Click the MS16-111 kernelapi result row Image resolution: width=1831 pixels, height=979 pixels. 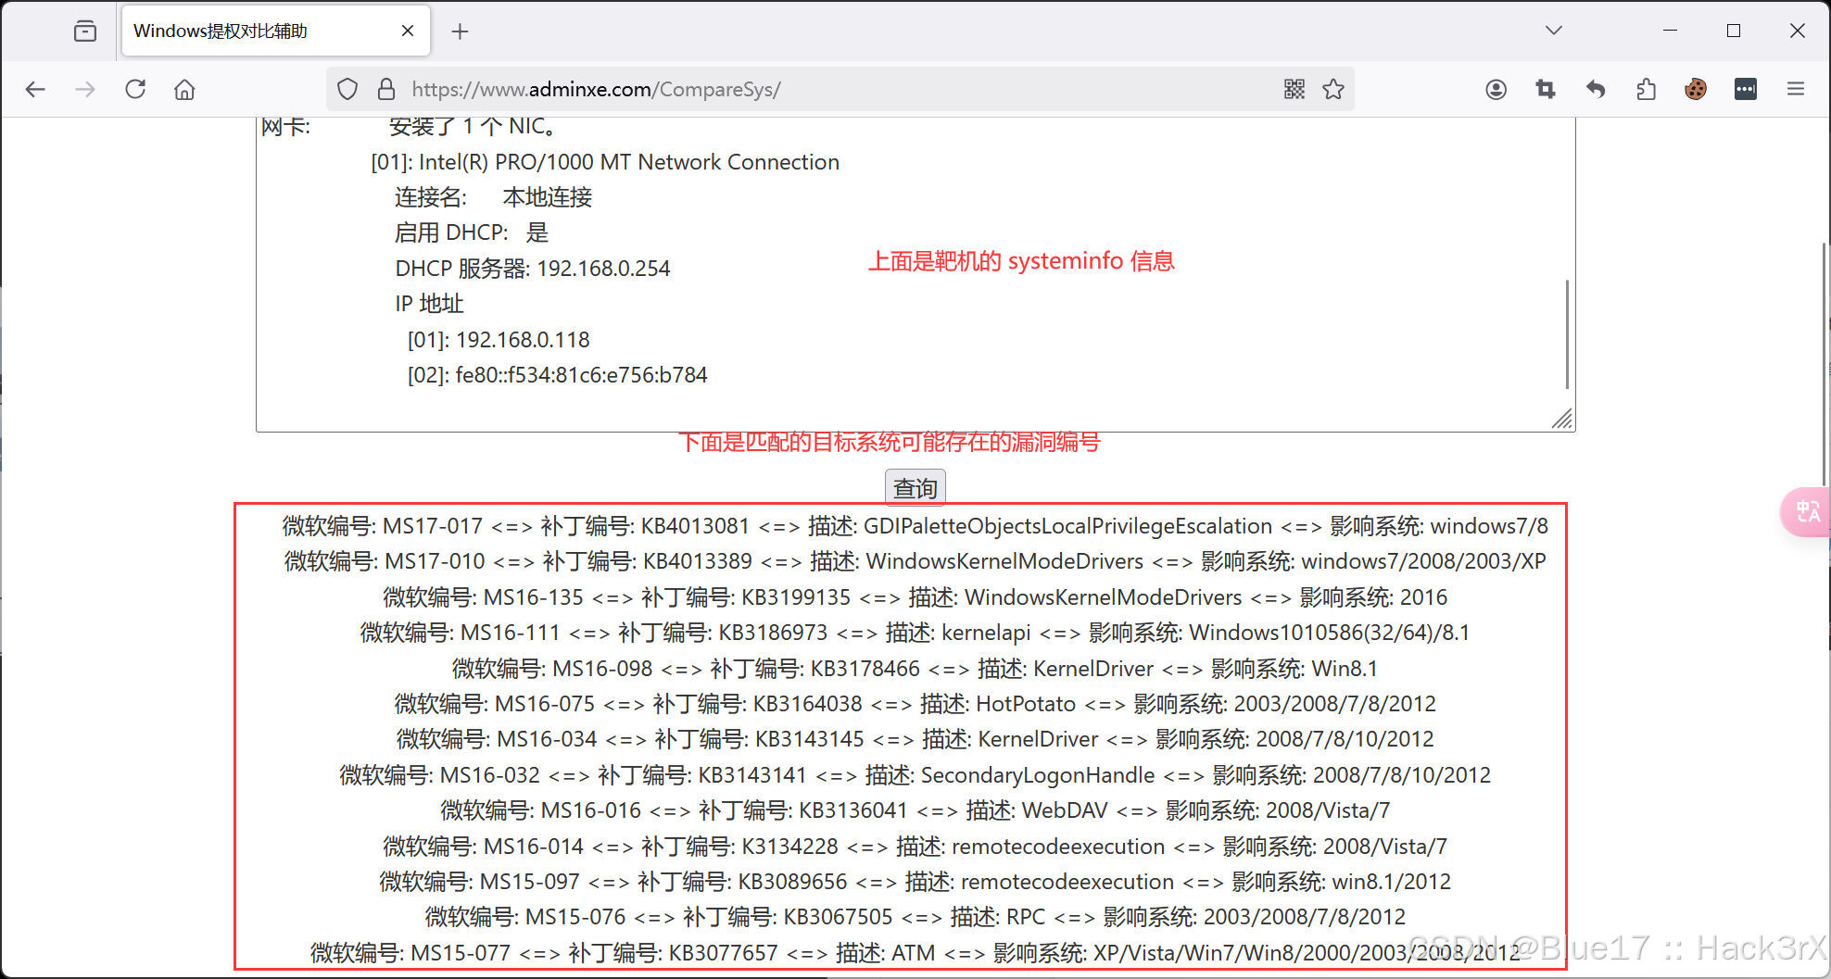coord(915,633)
